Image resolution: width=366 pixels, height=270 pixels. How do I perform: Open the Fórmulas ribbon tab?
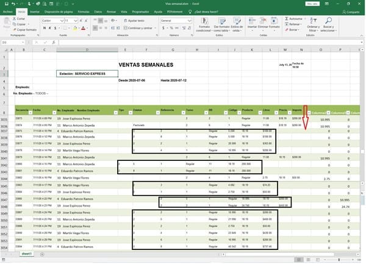click(x=83, y=11)
